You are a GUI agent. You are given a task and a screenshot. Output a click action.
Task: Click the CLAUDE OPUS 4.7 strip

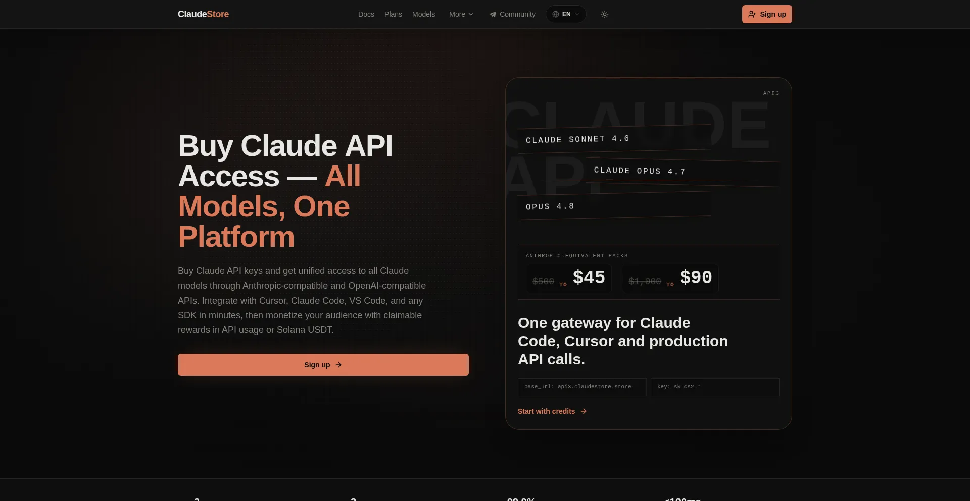click(683, 171)
